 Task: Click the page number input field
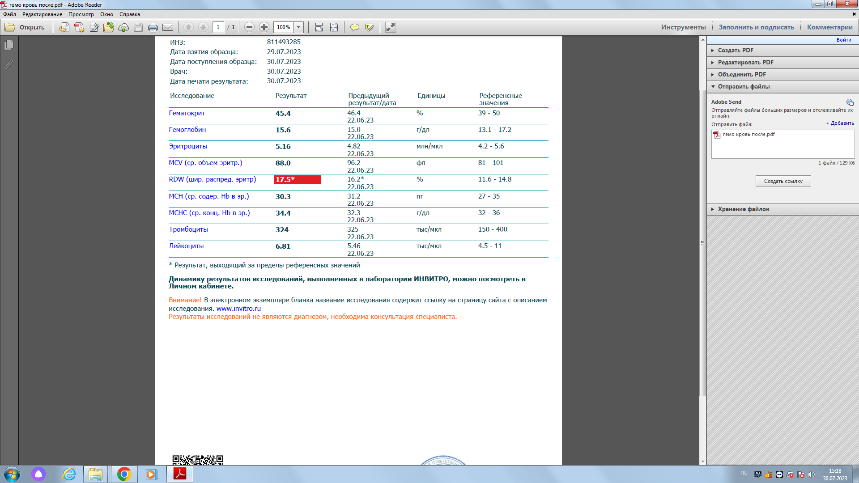218,27
